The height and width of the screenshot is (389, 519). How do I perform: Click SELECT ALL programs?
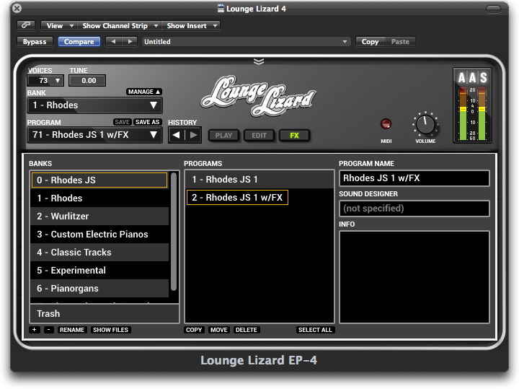(315, 330)
